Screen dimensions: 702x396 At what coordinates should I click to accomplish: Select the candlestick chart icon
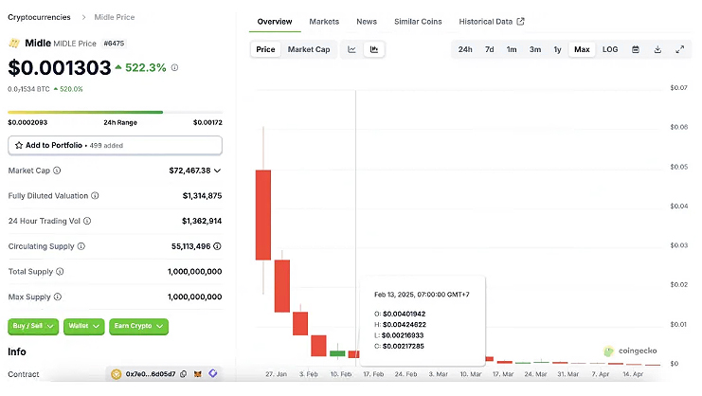(x=374, y=49)
